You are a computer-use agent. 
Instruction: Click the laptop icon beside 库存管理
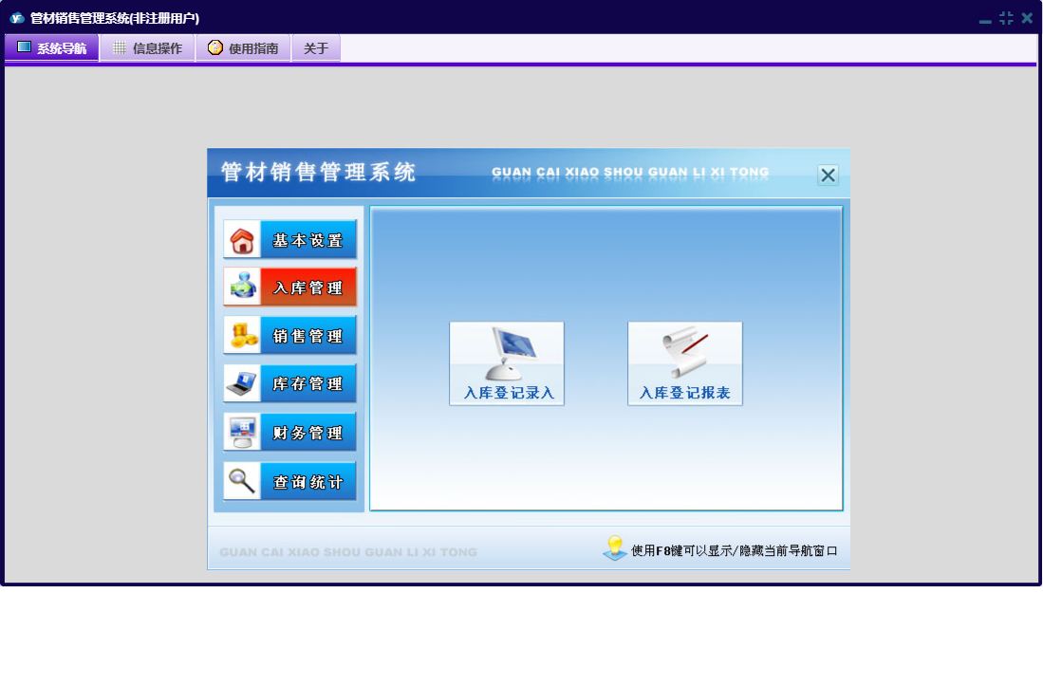pos(242,383)
